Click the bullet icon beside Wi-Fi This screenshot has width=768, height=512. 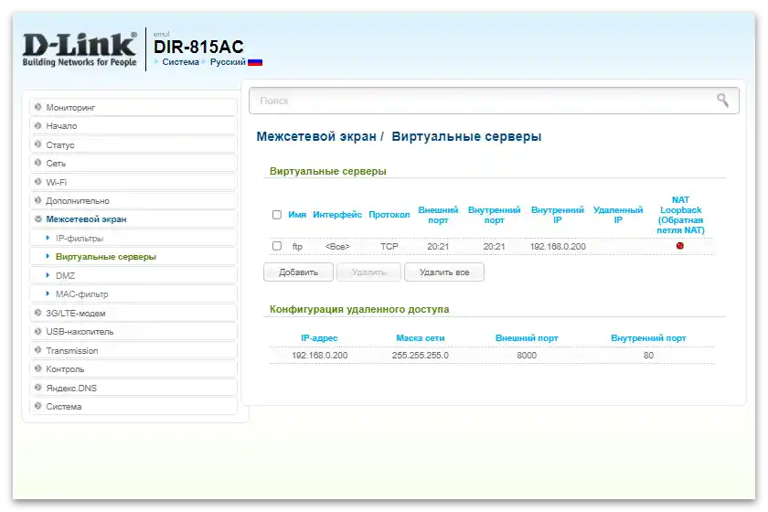(38, 182)
